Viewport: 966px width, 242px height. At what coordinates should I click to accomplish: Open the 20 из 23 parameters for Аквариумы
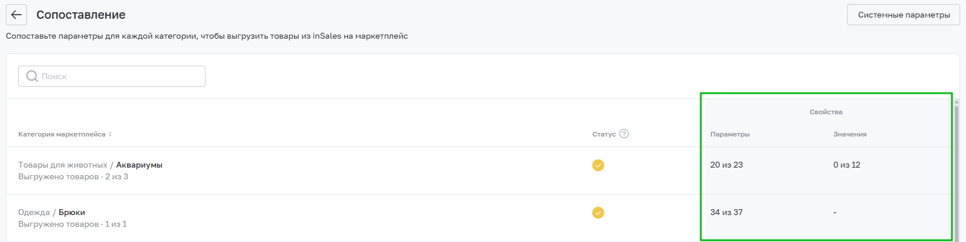[x=726, y=165]
